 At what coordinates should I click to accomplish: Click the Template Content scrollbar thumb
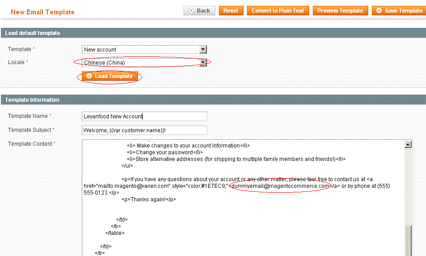(x=408, y=241)
